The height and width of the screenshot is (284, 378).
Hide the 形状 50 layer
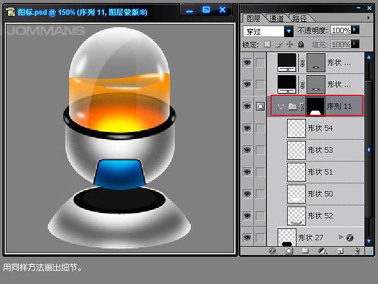pos(247,194)
